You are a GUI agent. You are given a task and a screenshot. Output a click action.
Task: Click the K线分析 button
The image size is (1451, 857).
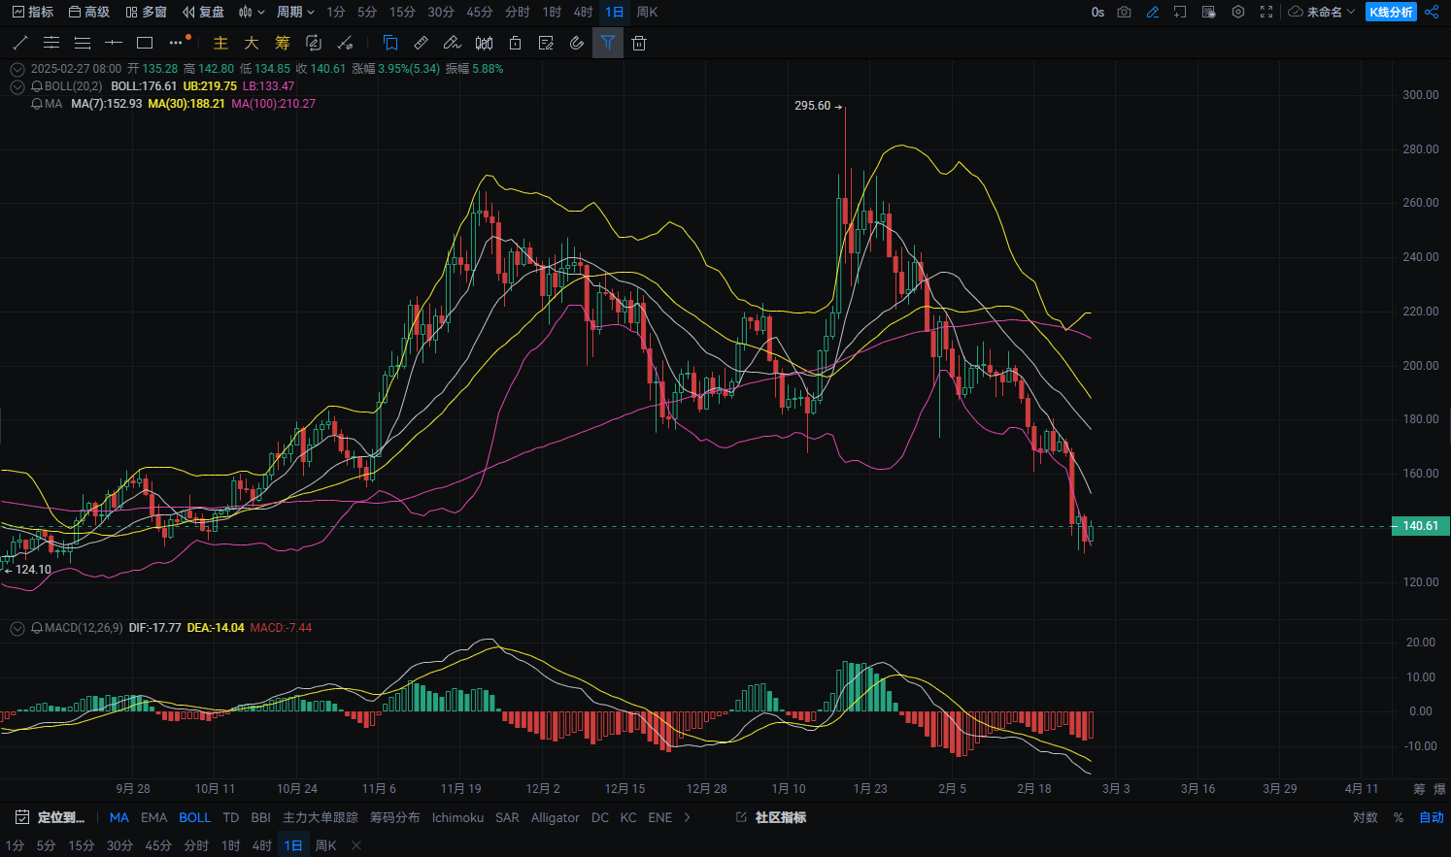click(x=1391, y=12)
